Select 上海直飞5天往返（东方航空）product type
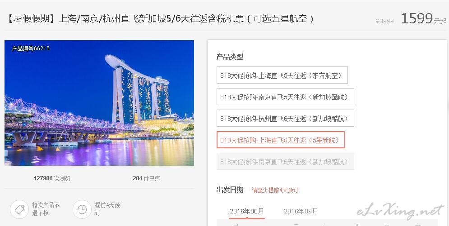 tap(282, 75)
